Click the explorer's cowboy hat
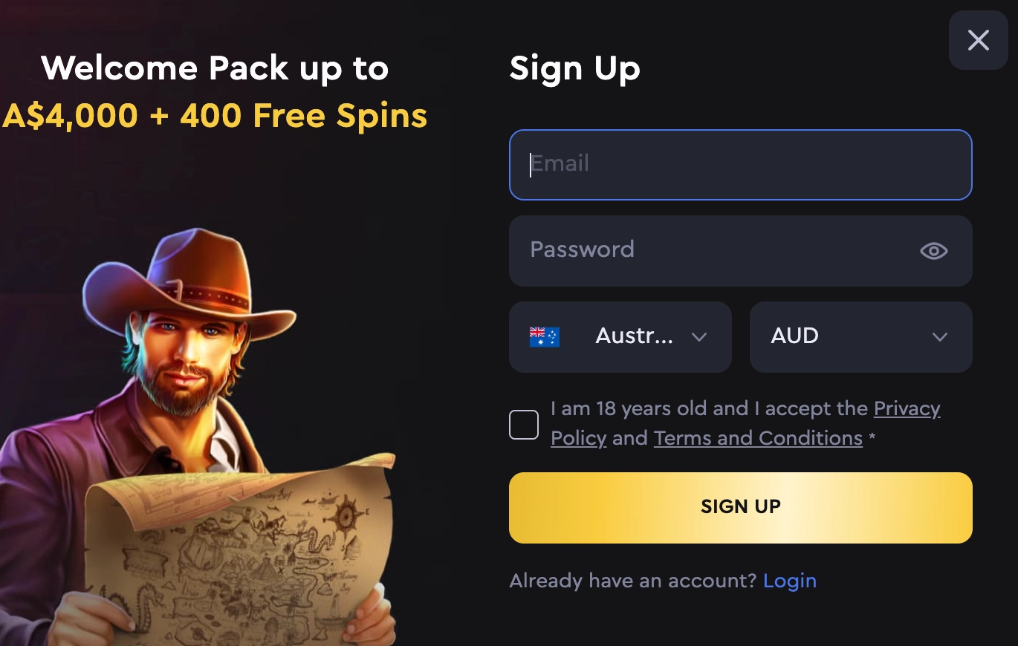This screenshot has width=1018, height=646. (187, 282)
